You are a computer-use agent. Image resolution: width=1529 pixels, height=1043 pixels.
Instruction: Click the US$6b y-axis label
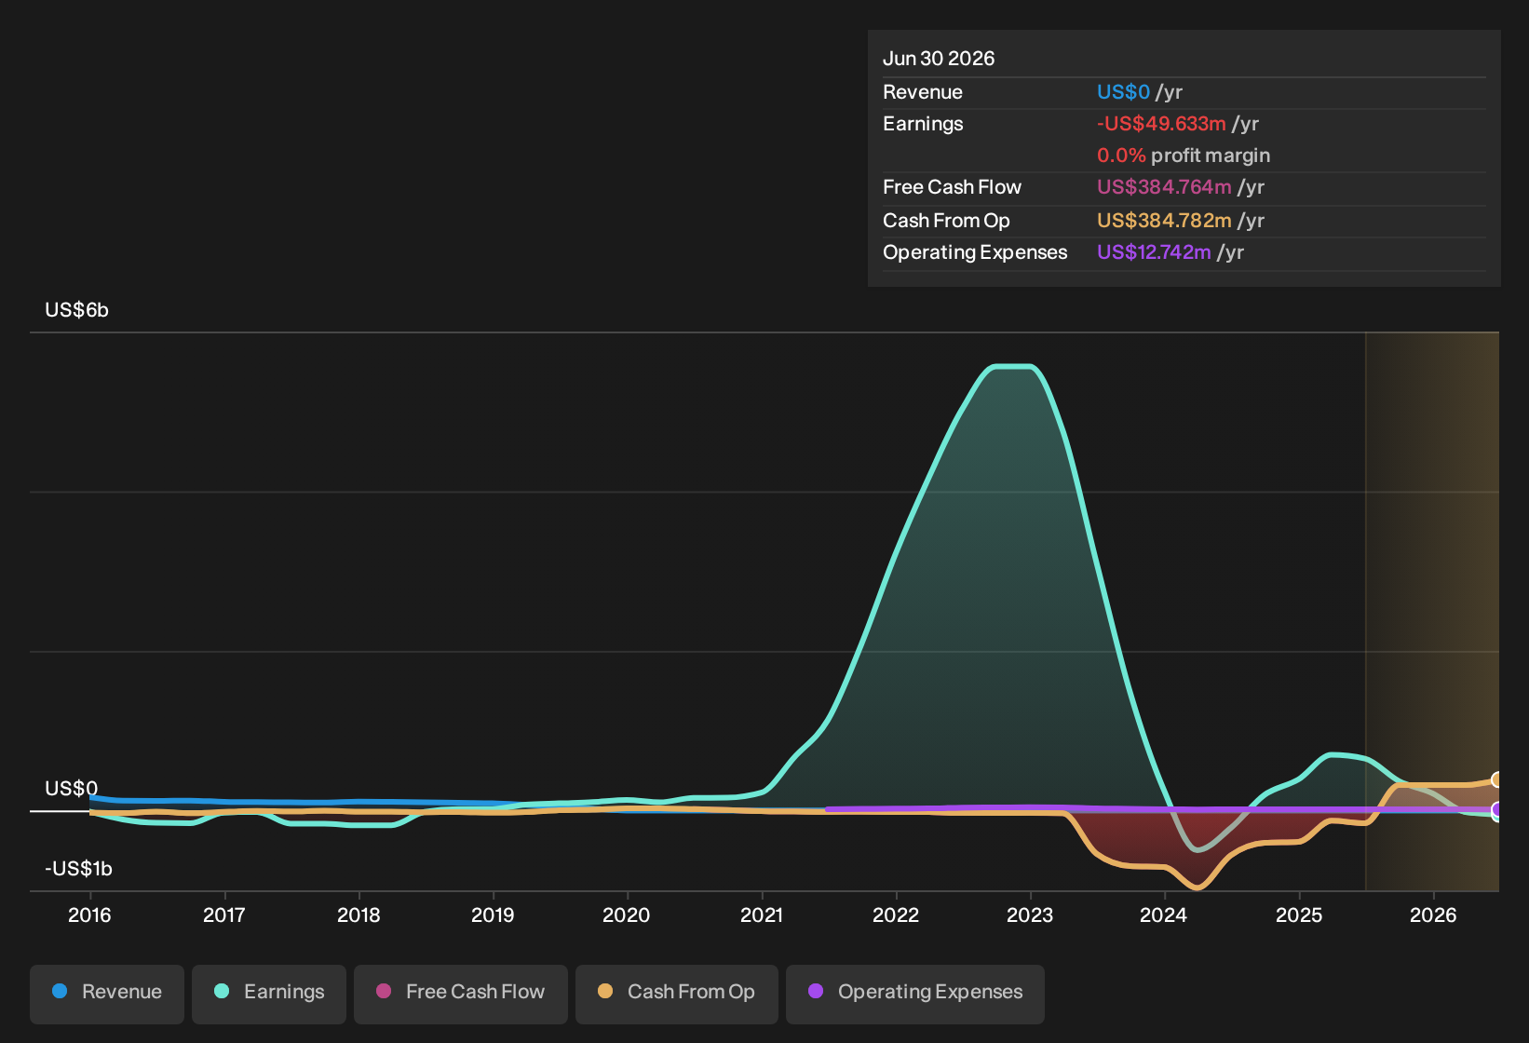tap(77, 310)
